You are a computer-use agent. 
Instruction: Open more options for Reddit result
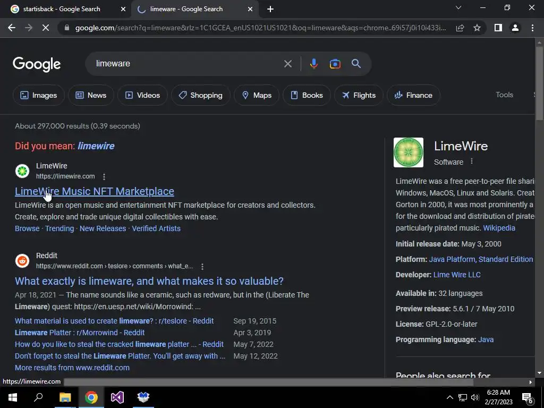[202, 267]
